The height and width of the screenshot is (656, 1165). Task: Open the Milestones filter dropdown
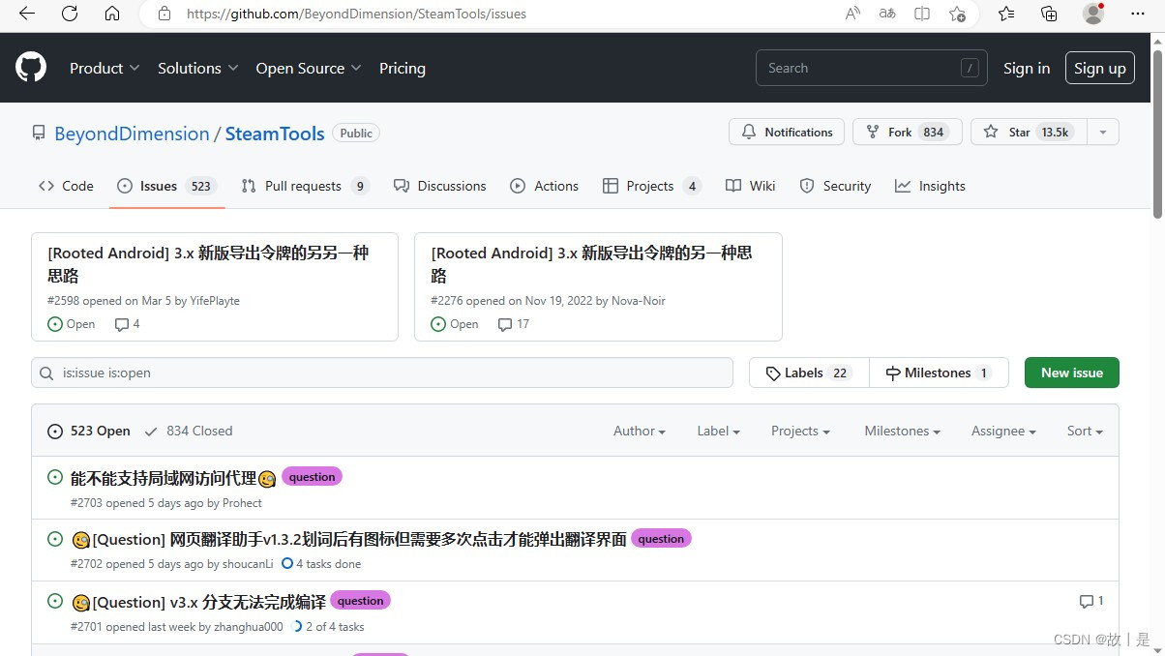point(903,431)
